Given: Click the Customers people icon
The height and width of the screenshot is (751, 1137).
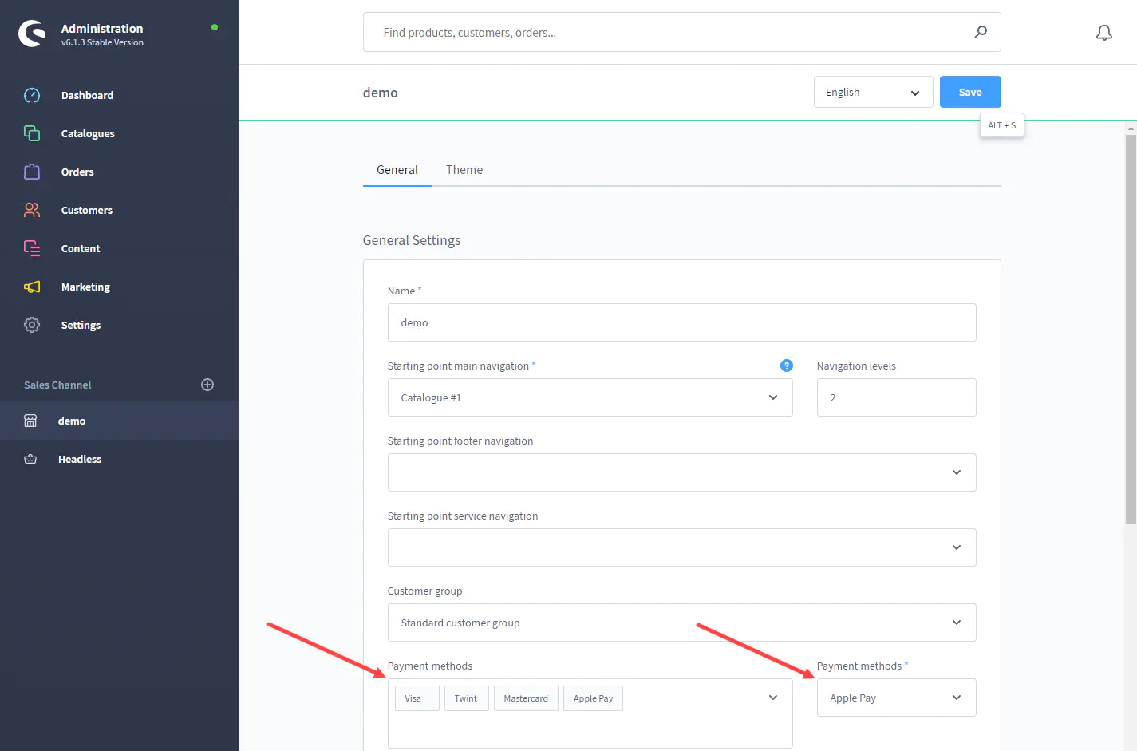Looking at the screenshot, I should (32, 210).
